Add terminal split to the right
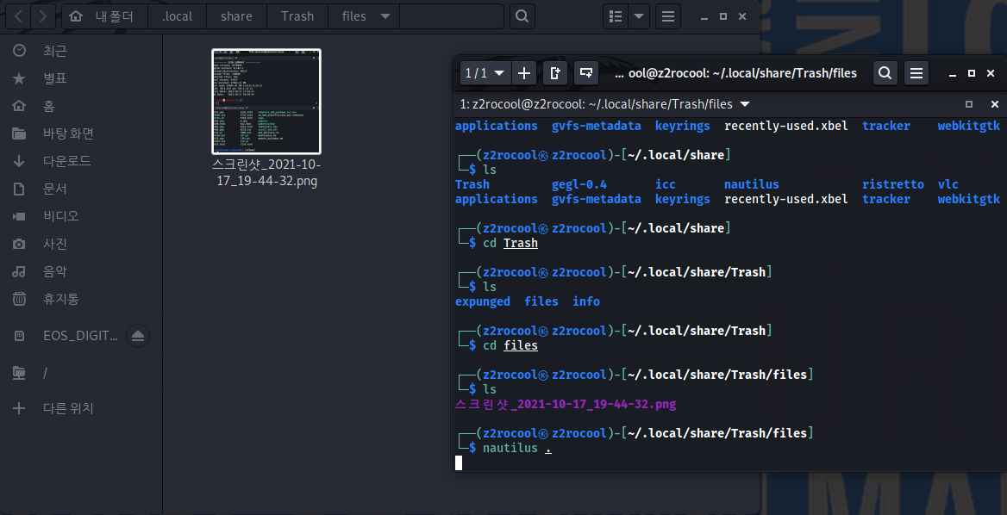The width and height of the screenshot is (1007, 515). coord(555,73)
